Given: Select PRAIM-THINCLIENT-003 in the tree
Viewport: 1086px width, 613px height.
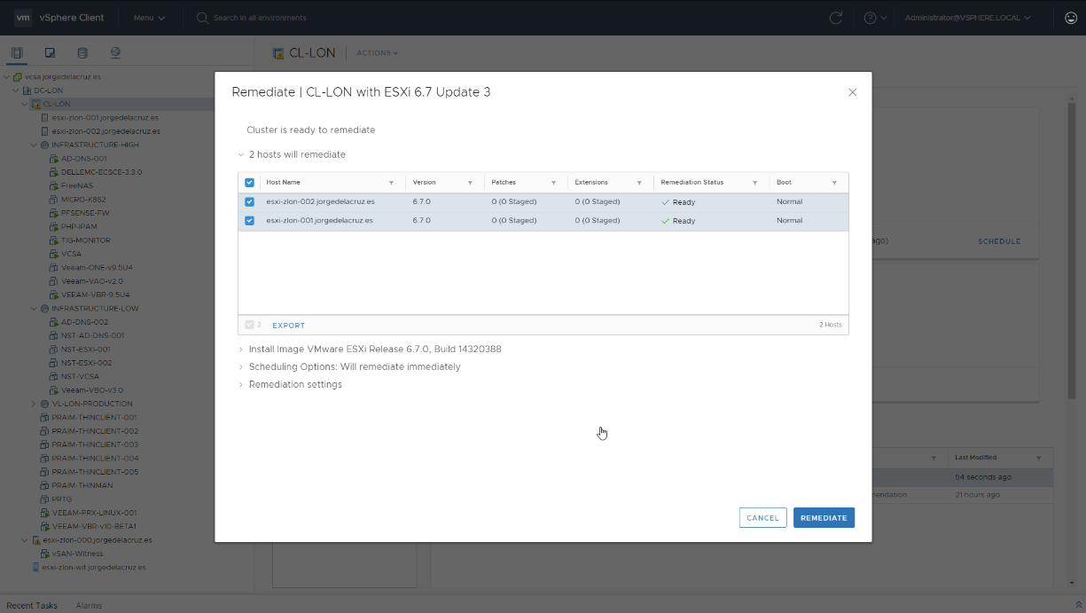Looking at the screenshot, I should pos(95,444).
